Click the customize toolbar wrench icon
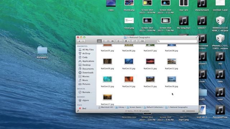 [x=78, y=111]
